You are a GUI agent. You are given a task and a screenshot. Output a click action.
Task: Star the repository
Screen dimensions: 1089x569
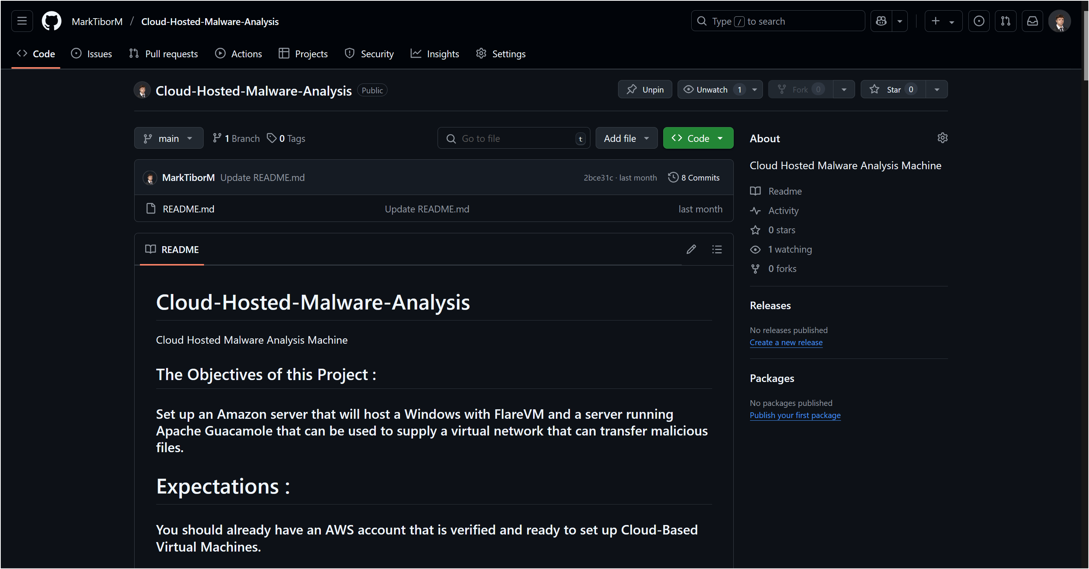tap(892, 89)
